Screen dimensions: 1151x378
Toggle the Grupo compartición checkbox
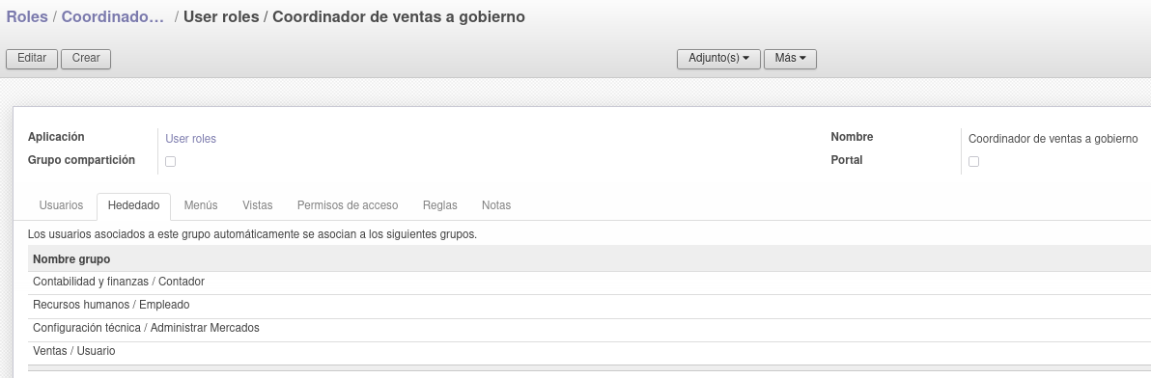click(x=170, y=162)
